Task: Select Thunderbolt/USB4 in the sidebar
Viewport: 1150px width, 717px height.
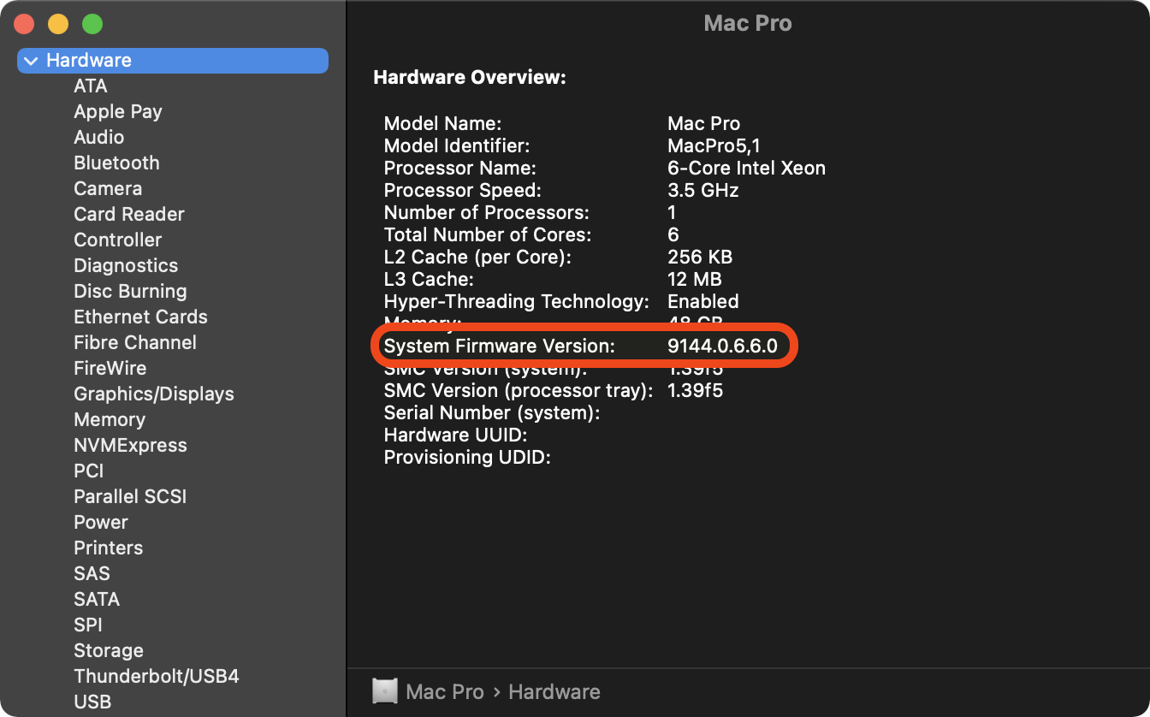Action: click(157, 677)
